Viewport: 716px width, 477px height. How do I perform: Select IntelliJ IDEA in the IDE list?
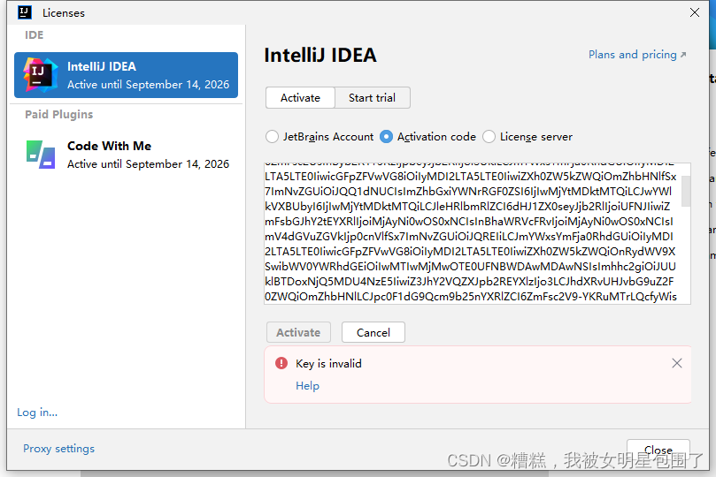click(126, 75)
